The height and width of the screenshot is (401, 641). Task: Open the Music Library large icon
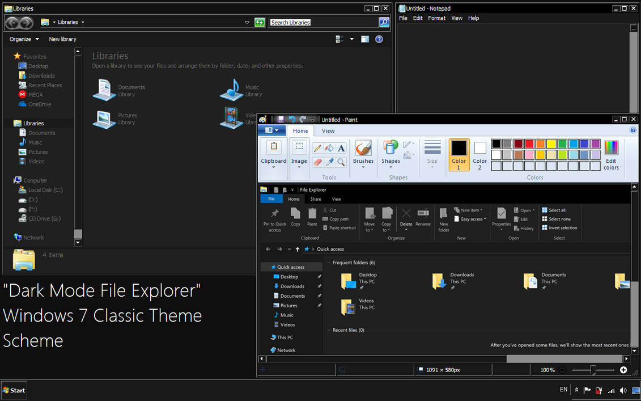232,90
